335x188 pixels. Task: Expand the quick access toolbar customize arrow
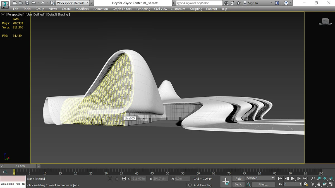[92, 3]
